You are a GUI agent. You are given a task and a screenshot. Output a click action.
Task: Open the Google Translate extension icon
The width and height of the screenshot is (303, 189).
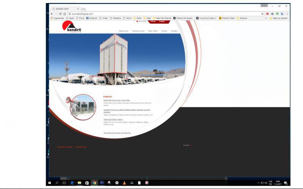pyautogui.click(x=282, y=14)
